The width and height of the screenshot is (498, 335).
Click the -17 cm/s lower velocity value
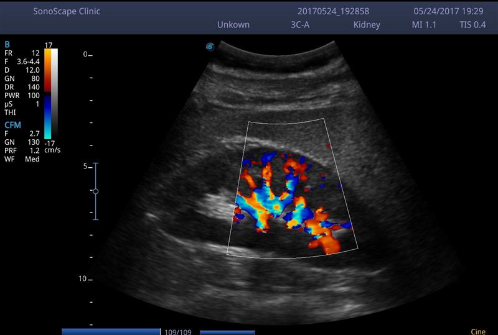tap(52, 147)
